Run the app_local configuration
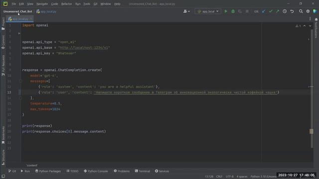 [x=226, y=11]
